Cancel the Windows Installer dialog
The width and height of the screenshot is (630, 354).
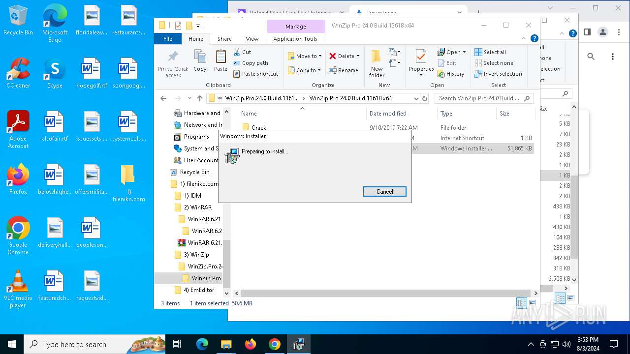pyautogui.click(x=384, y=192)
